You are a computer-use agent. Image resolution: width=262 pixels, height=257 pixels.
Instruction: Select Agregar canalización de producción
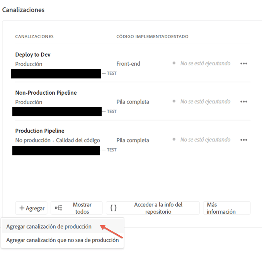[x=49, y=226]
